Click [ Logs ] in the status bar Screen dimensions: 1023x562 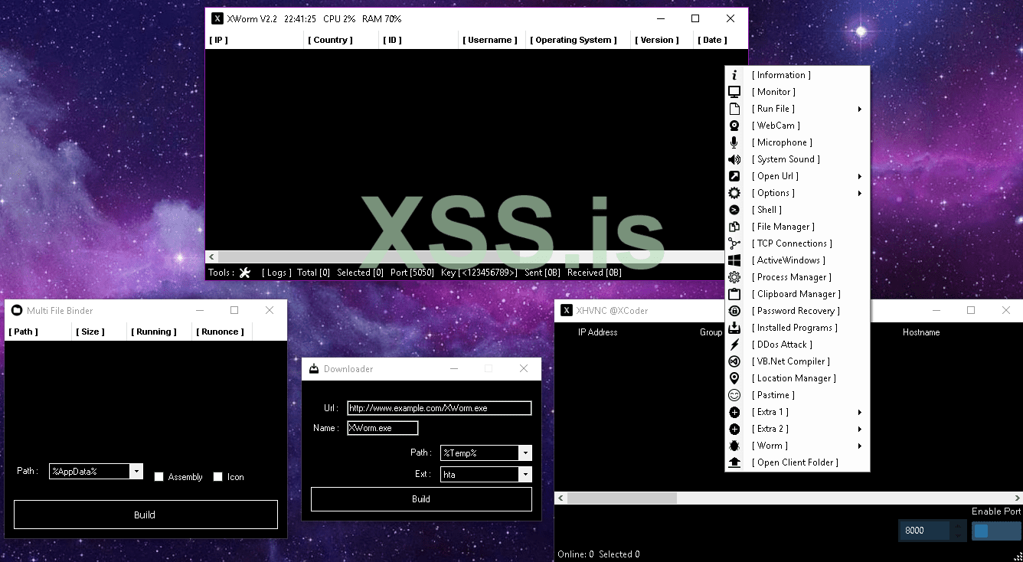click(x=276, y=273)
